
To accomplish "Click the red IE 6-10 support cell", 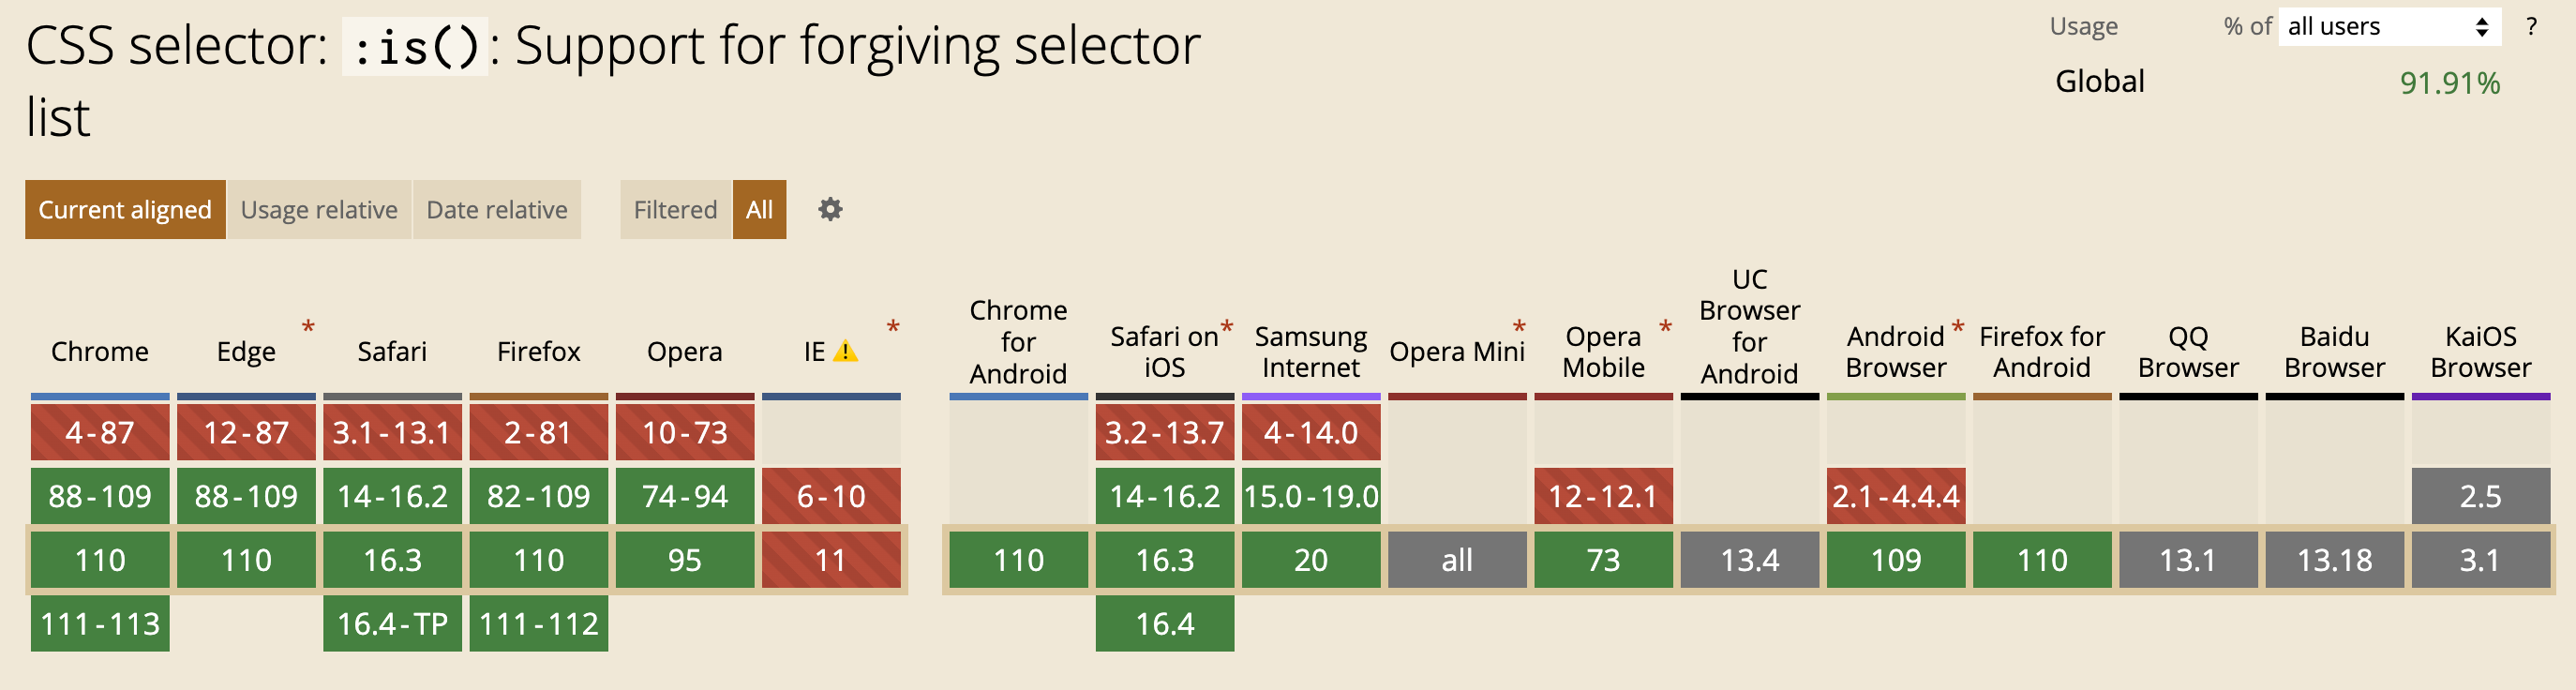I will 830,496.
